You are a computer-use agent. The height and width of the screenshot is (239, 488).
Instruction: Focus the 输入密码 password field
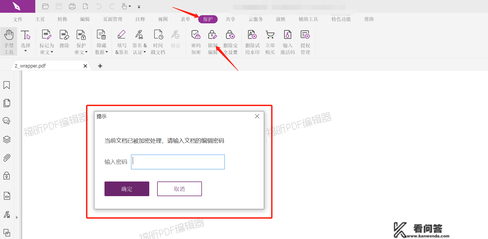[178, 162]
